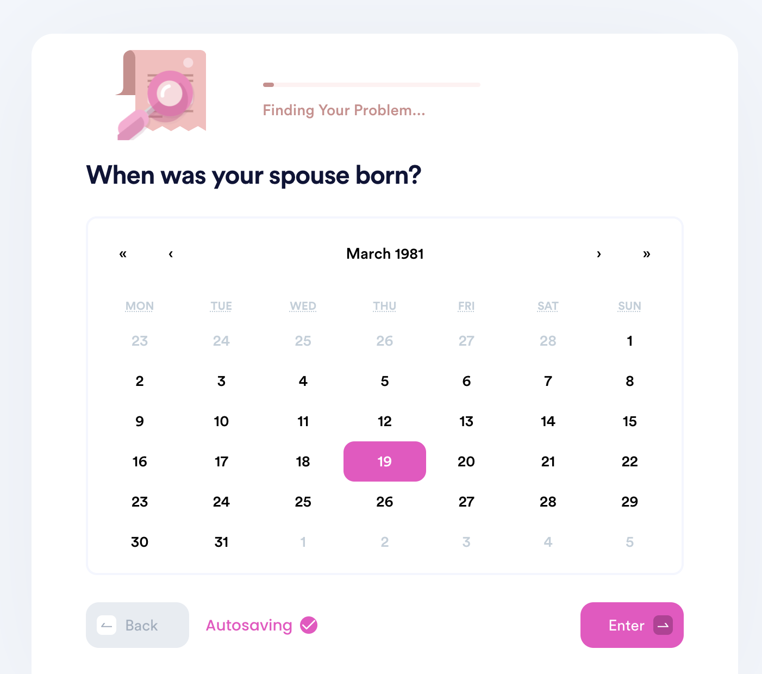Open month view via March 1981 label

point(385,254)
